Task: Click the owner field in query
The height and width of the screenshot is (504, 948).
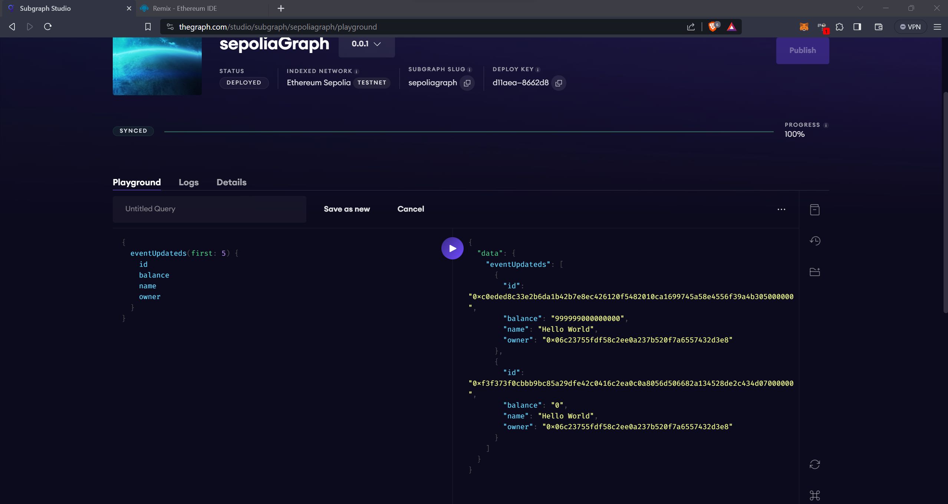Action: (x=149, y=297)
